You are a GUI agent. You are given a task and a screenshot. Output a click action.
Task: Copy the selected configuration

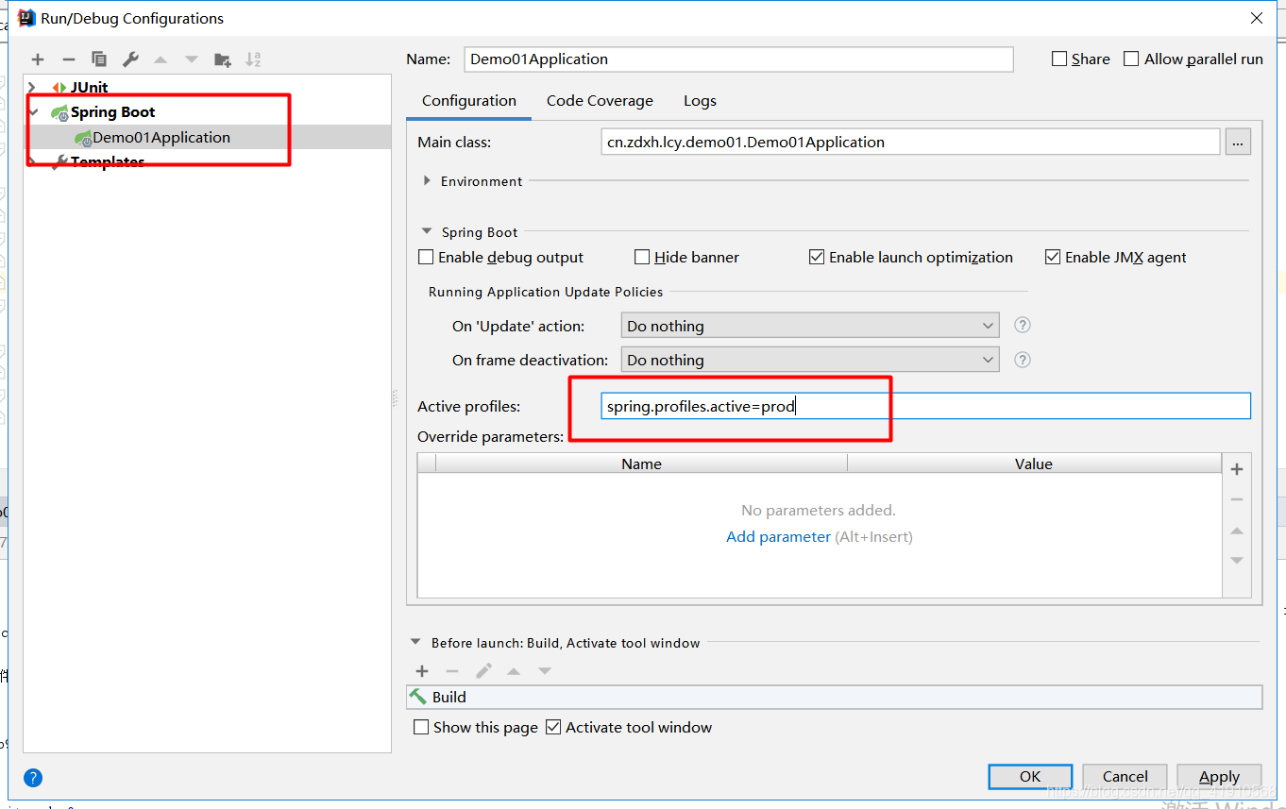[99, 59]
